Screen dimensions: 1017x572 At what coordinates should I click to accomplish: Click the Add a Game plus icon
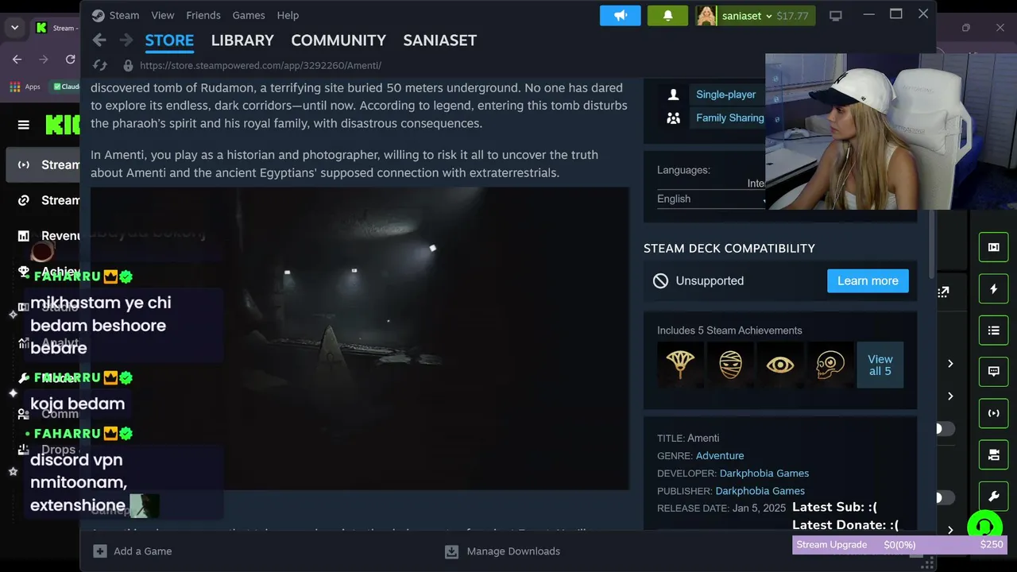click(99, 551)
